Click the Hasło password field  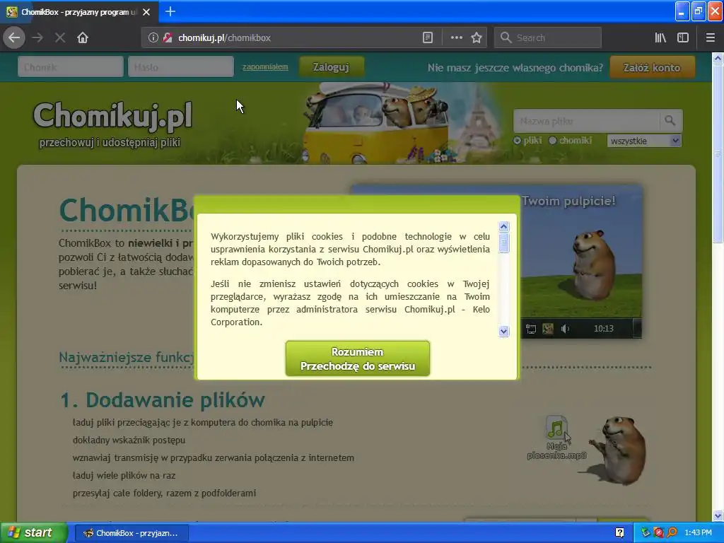[x=181, y=67]
